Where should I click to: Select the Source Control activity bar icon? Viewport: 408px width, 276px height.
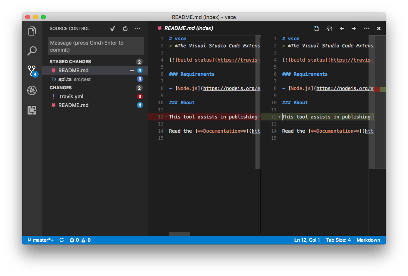[32, 70]
